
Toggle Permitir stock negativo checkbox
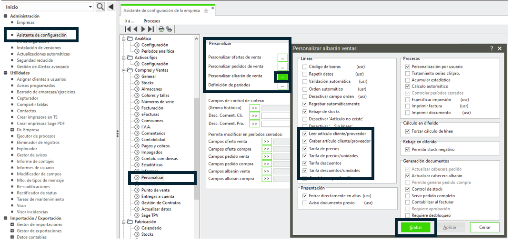[x=408, y=150]
